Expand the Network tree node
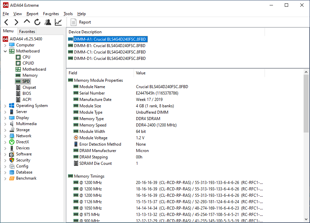 click(x=5, y=136)
